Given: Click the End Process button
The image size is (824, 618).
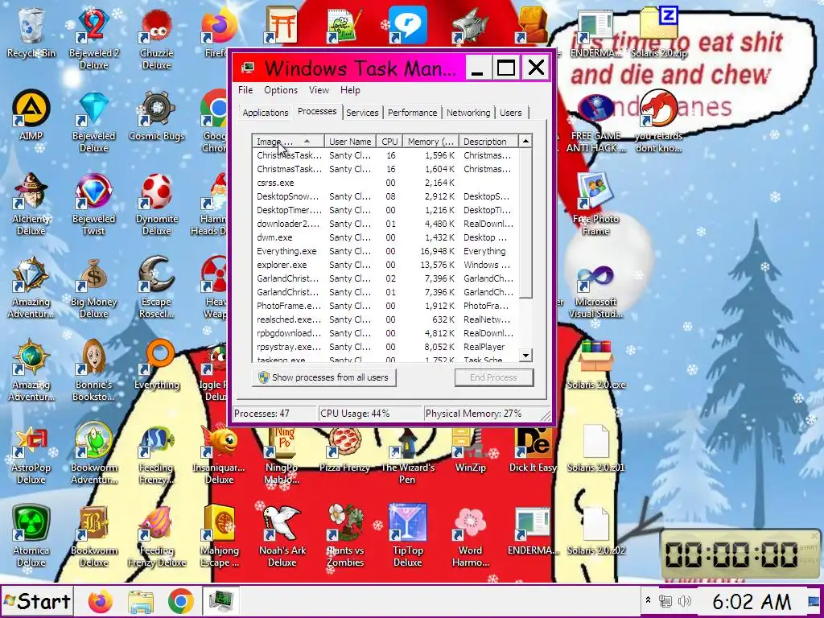Looking at the screenshot, I should pyautogui.click(x=494, y=377).
